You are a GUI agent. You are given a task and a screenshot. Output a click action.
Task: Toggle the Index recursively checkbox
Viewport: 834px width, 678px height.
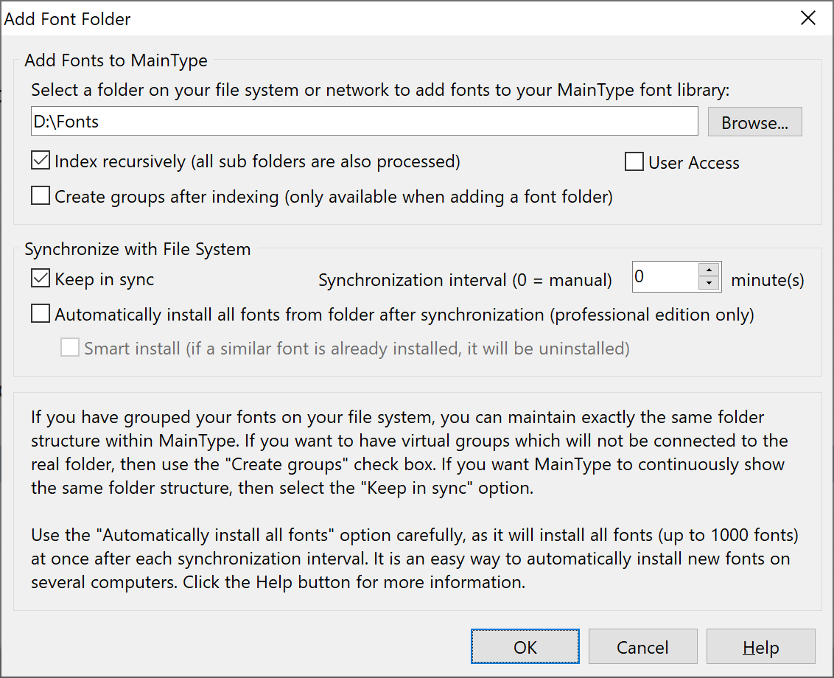[41, 161]
